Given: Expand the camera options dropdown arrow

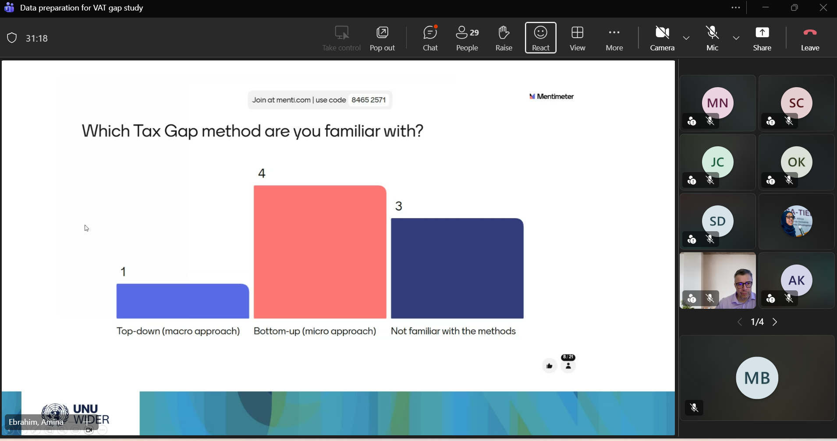Looking at the screenshot, I should 686,39.
